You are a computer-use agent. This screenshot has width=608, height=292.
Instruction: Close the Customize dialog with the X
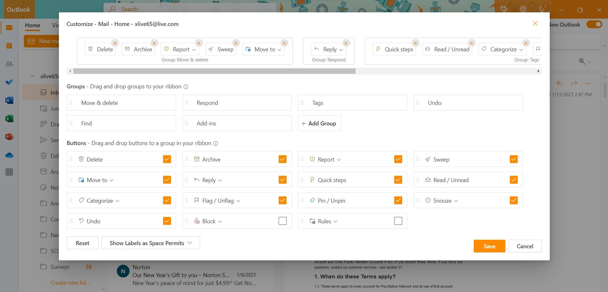coord(535,24)
